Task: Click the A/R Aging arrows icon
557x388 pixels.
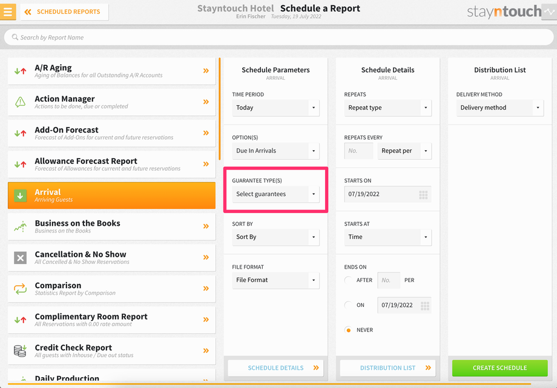Action: tap(20, 71)
